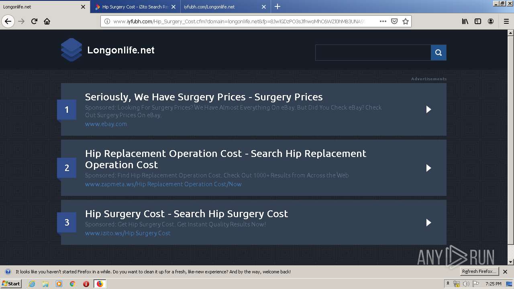Click the arrow on the Surgery Prices ad
Image resolution: width=514 pixels, height=289 pixels.
(428, 109)
